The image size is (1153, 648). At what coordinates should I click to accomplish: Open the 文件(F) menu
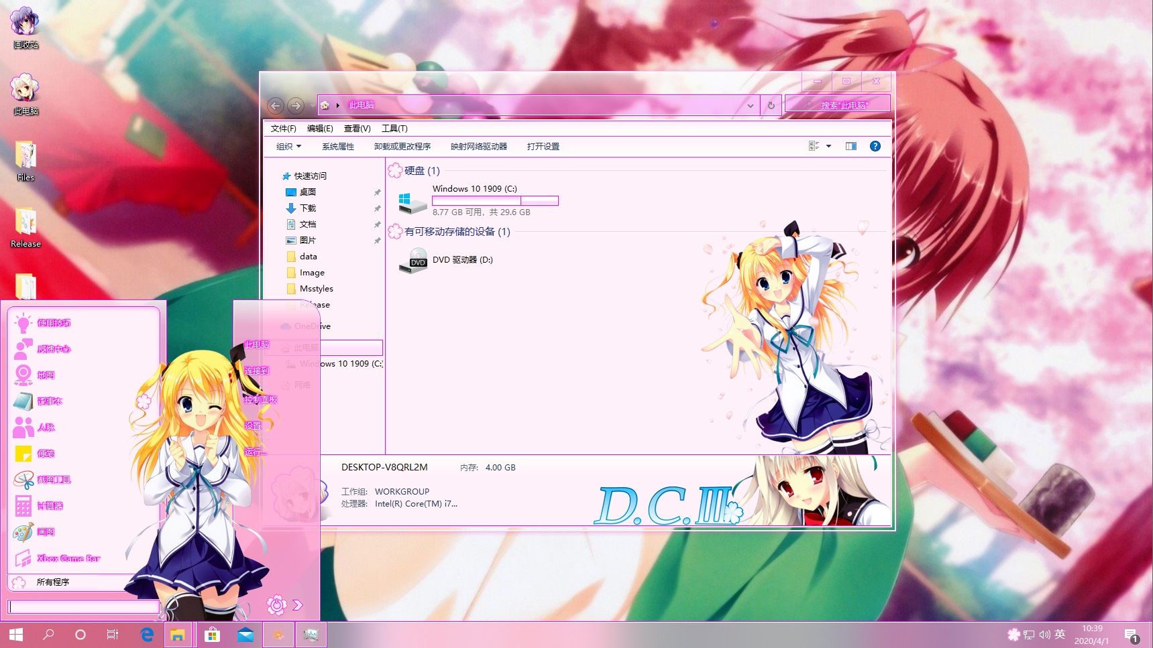(x=283, y=128)
